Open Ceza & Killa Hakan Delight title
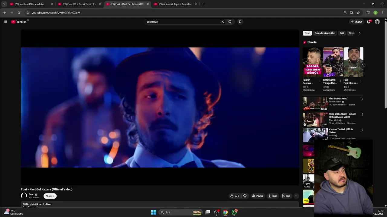The height and width of the screenshot is (217, 387). pos(342,115)
